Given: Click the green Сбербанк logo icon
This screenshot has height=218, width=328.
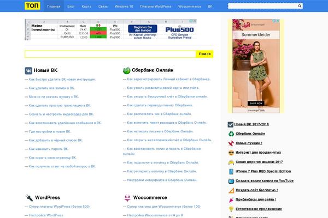Looking at the screenshot, I should 127,70.
